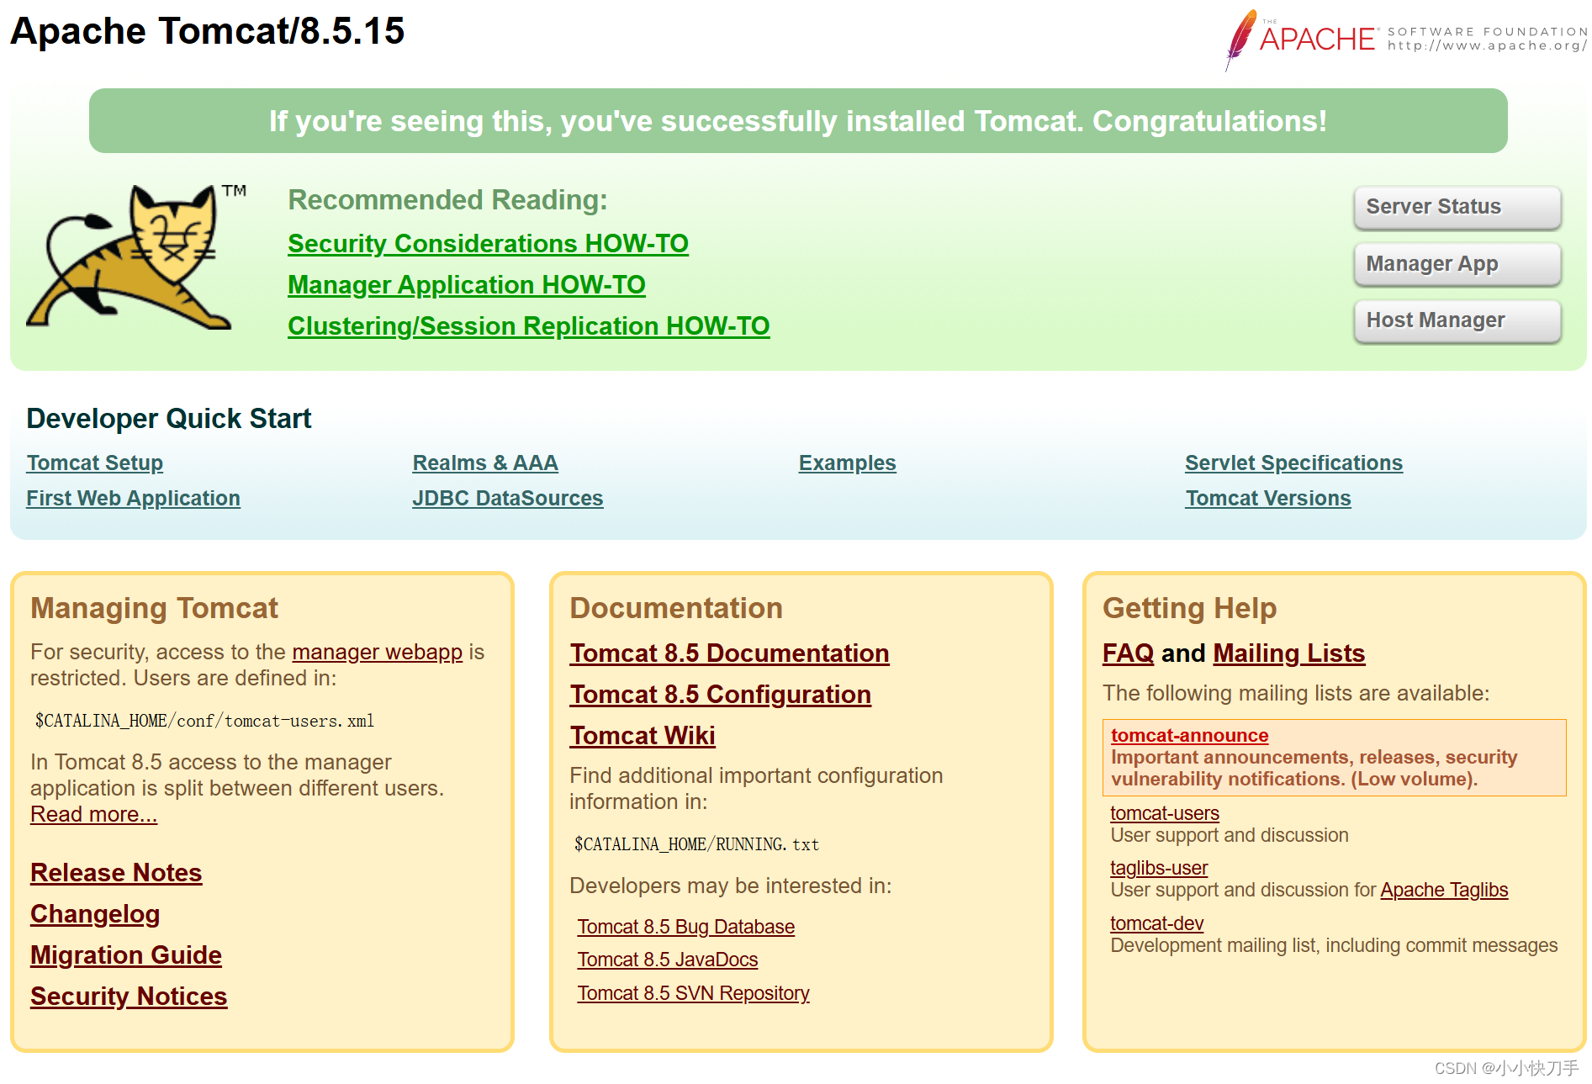Open Security Notices
The width and height of the screenshot is (1592, 1084).
129,997
